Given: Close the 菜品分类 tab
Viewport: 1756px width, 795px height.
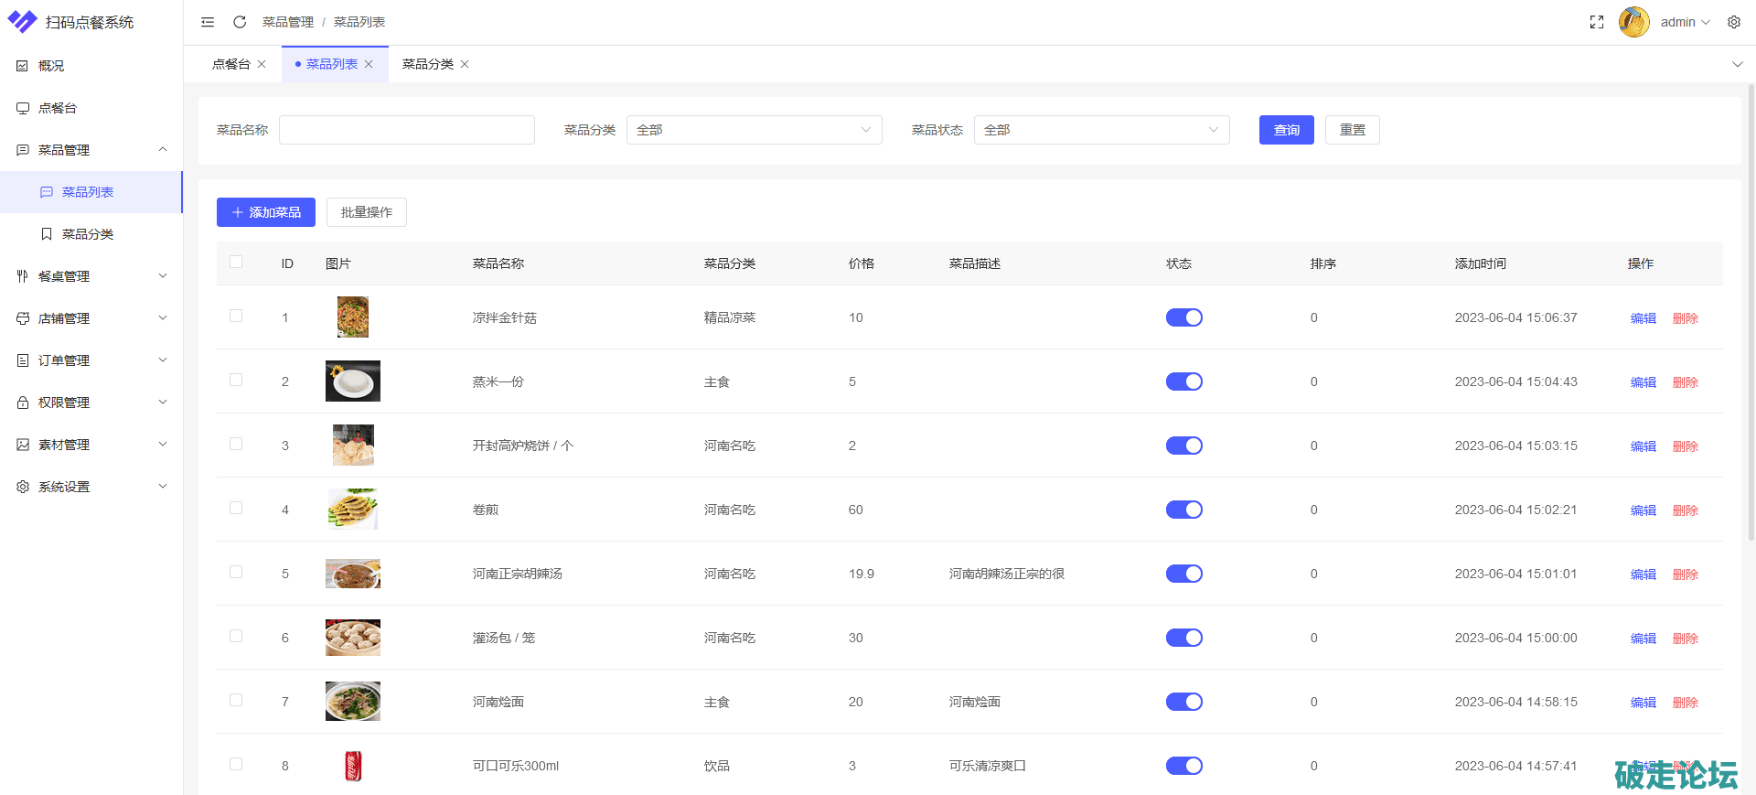Looking at the screenshot, I should [465, 64].
